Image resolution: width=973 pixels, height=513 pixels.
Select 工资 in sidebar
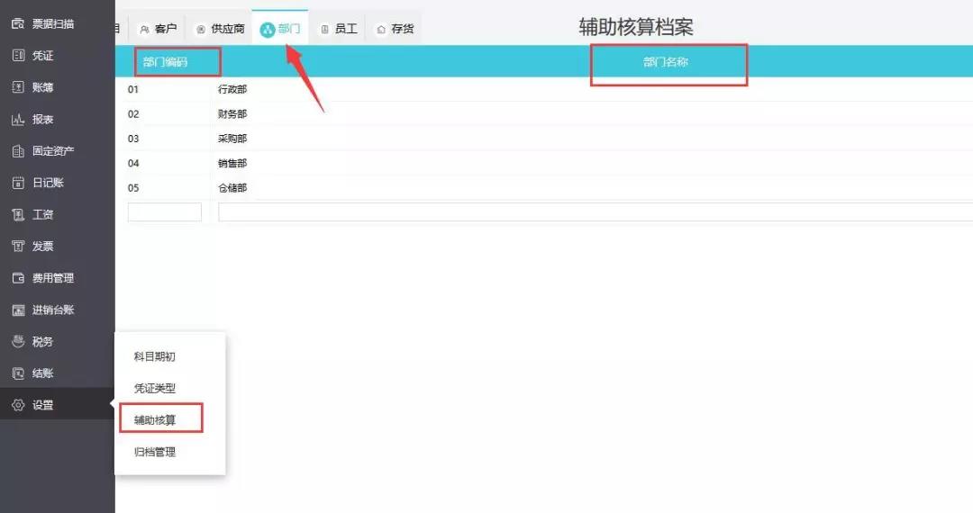click(43, 214)
